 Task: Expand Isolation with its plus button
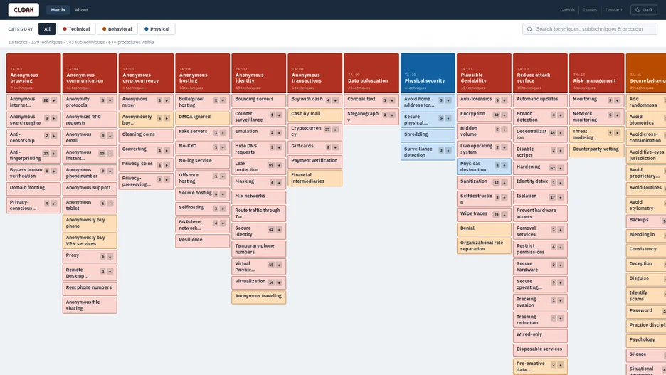pos(561,198)
